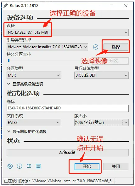Open the 4096 字节 cluster size dropdown
The width and height of the screenshot is (135, 186).
pos(101,123)
